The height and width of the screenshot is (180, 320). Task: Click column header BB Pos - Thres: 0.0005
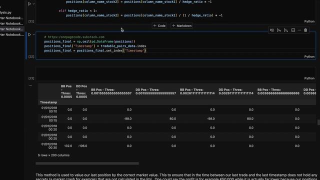click(66, 91)
